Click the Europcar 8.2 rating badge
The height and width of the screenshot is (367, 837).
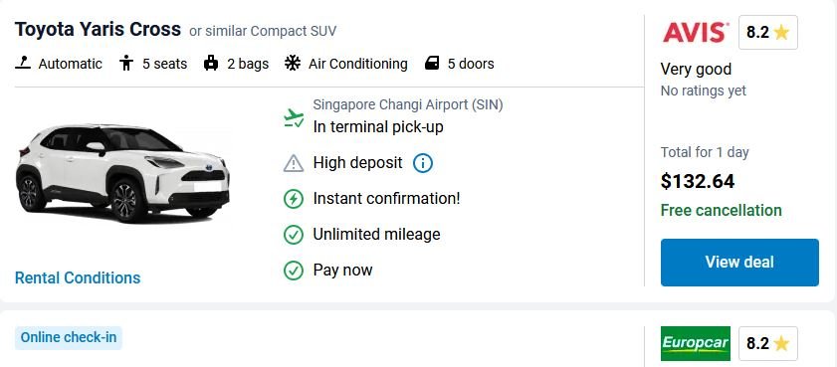click(x=768, y=343)
